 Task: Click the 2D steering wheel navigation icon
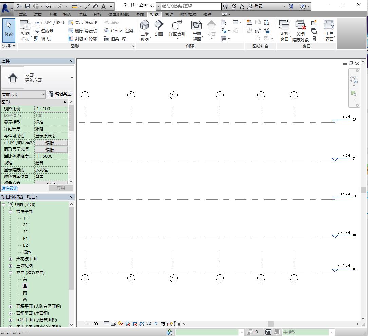354,79
